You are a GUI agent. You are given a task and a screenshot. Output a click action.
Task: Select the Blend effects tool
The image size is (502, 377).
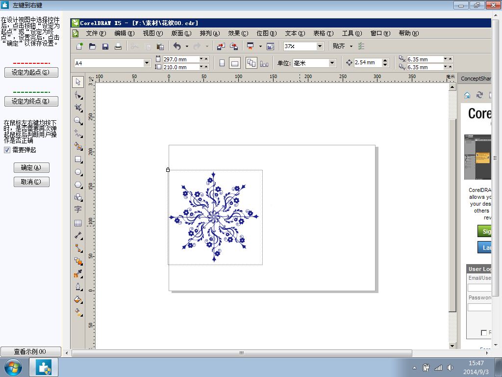(78, 261)
